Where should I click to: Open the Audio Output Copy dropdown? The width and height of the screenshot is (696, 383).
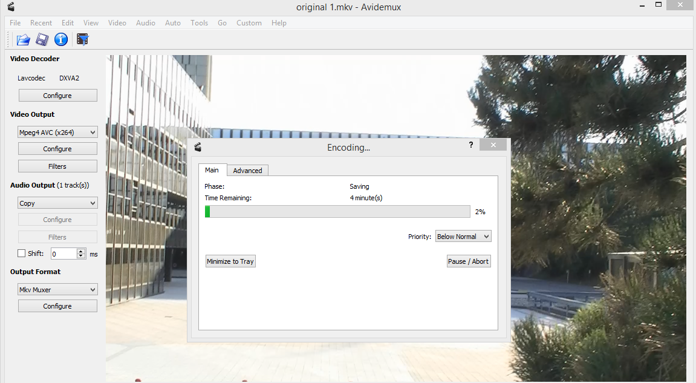pyautogui.click(x=57, y=203)
